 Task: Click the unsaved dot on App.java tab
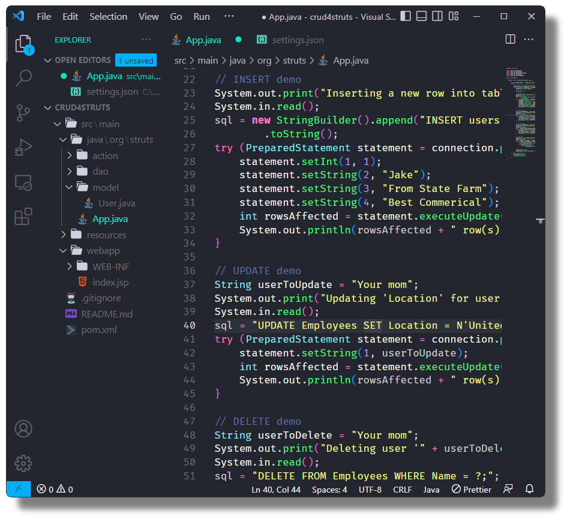click(238, 39)
